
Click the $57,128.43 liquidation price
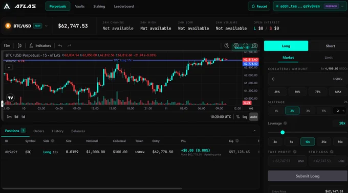coord(240,152)
